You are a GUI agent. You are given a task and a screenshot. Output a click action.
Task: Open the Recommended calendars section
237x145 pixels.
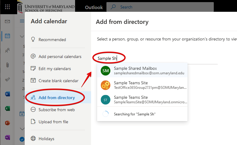(52, 40)
